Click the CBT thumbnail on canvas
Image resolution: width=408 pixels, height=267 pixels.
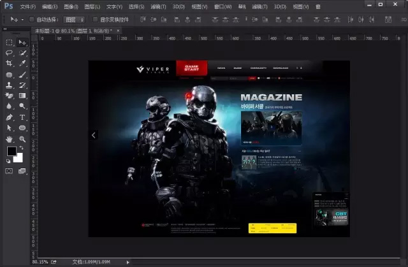tap(331, 217)
